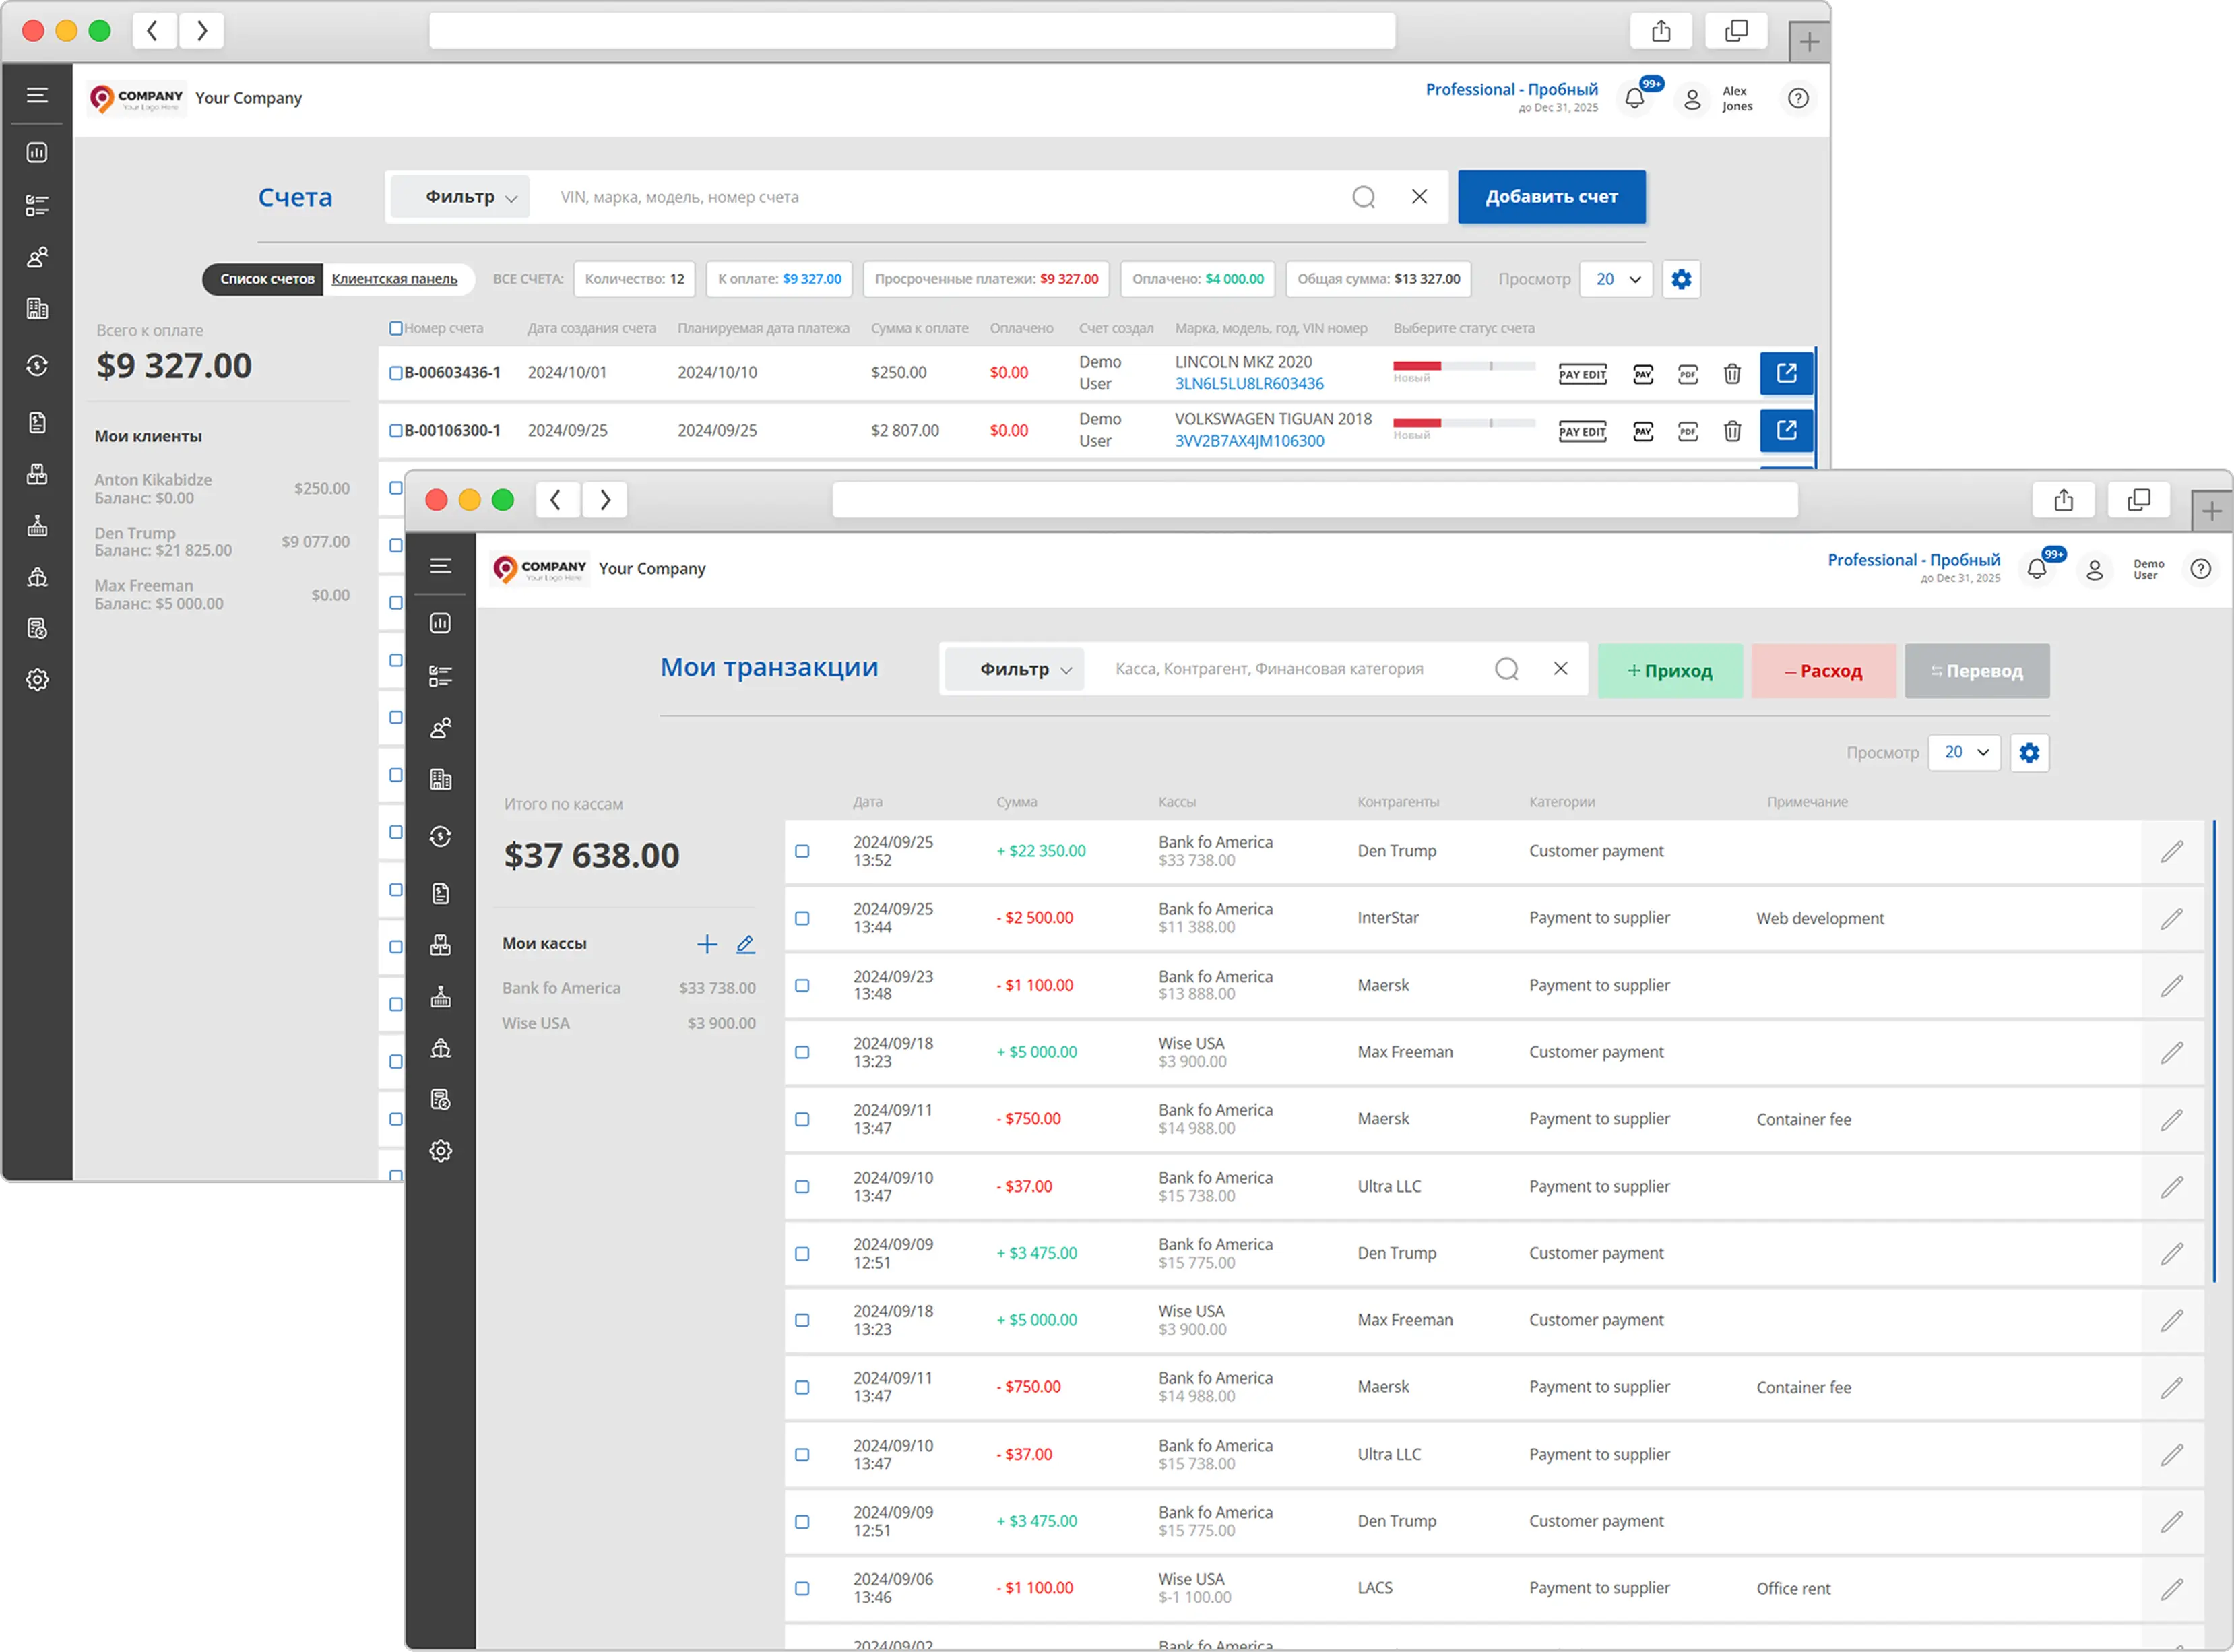Toggle select-all checkbox in invoices header

tap(396, 328)
